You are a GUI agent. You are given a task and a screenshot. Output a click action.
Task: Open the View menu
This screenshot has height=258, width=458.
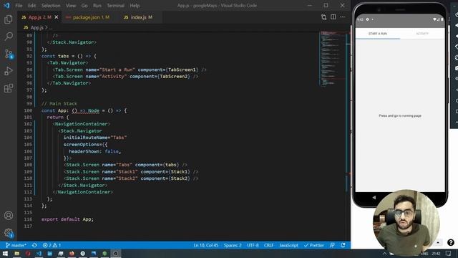[x=71, y=6]
